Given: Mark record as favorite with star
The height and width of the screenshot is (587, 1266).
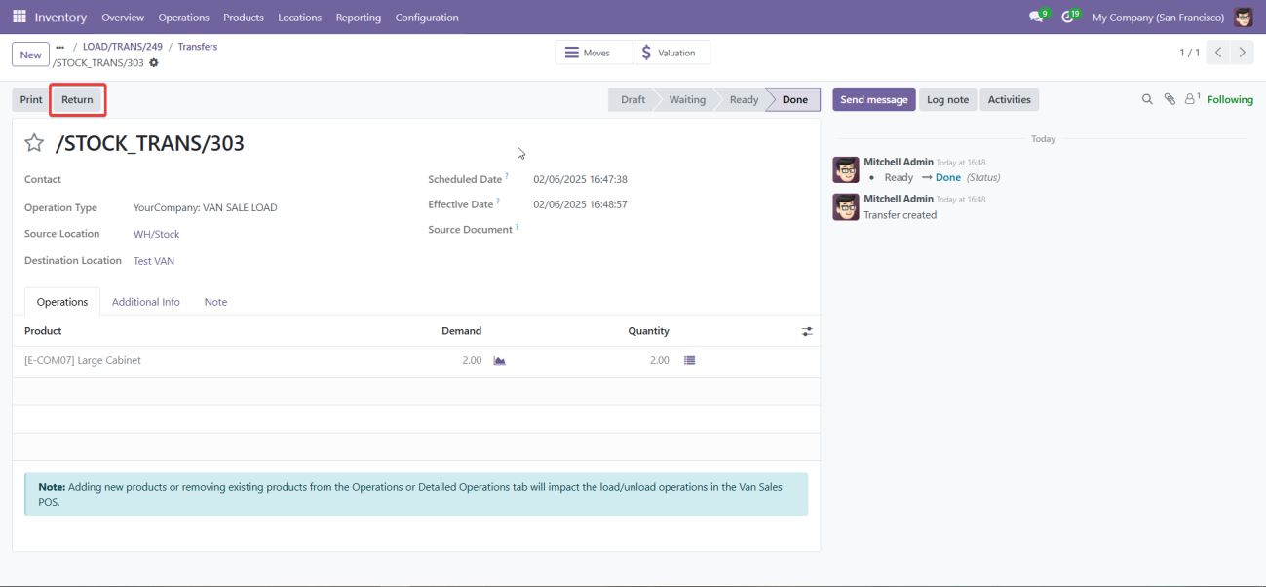Looking at the screenshot, I should pos(34,144).
